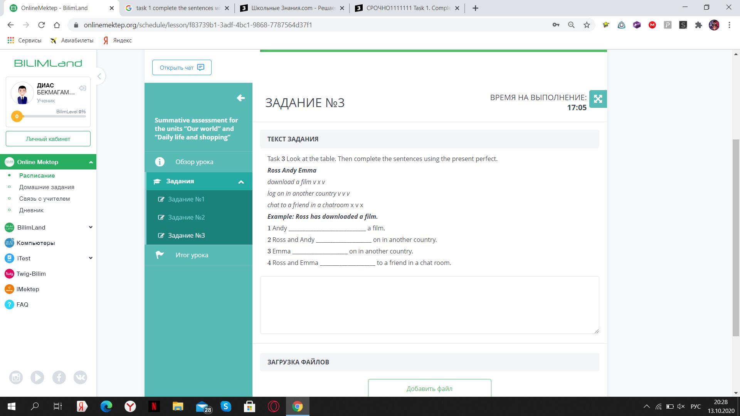Open the VK social icon
This screenshot has height=416, width=740.
click(81, 377)
